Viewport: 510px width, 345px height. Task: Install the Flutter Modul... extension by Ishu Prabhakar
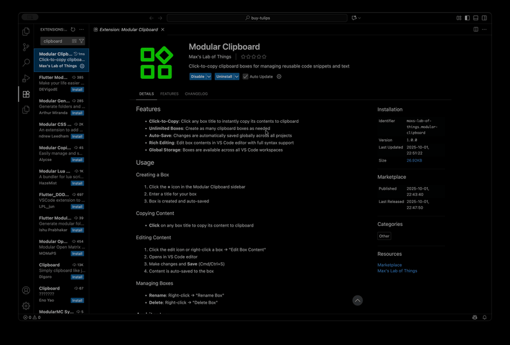click(x=77, y=230)
